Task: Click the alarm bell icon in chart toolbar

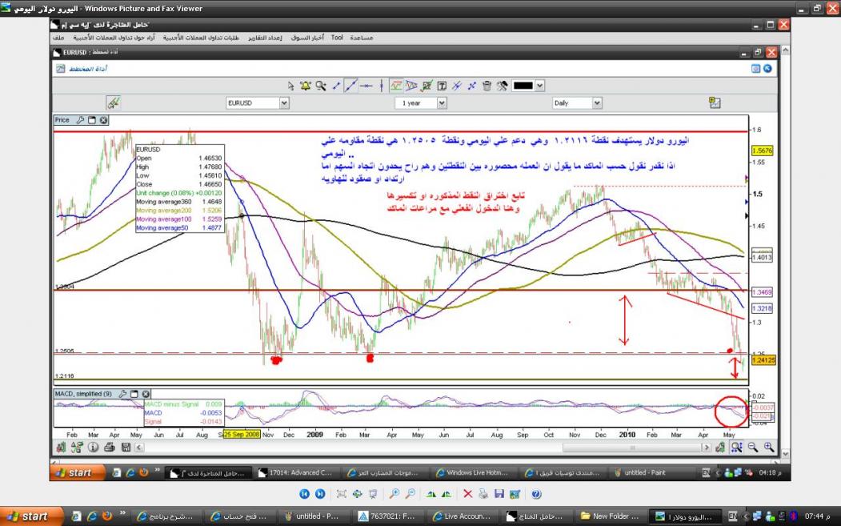Action: 306,86
